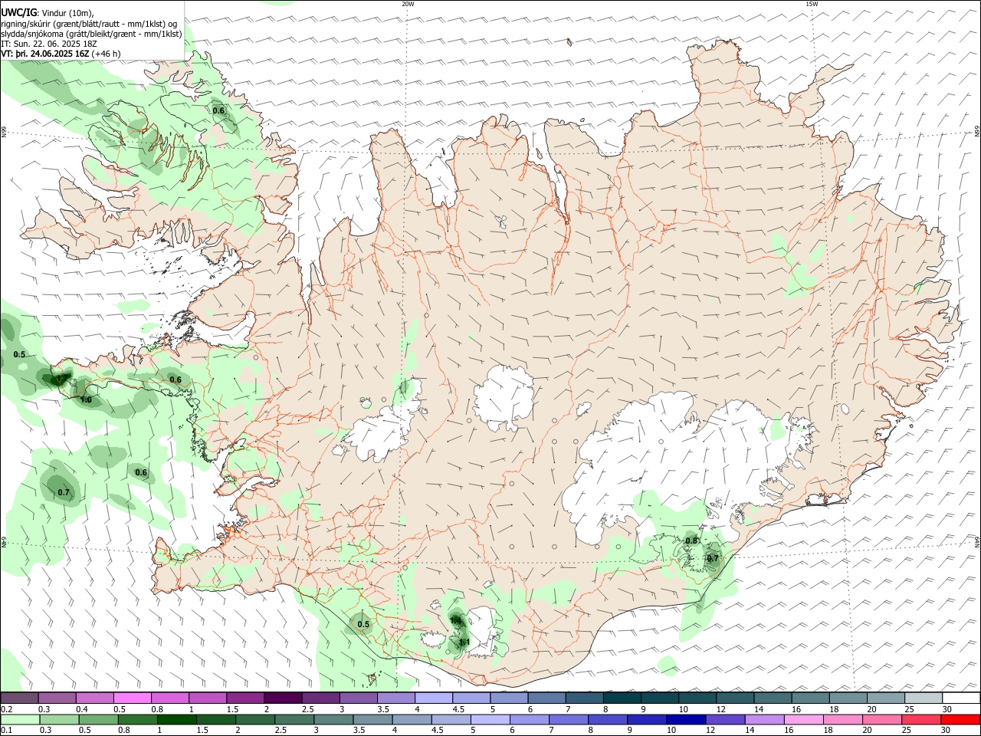Pick the bright pink 0.5–0.8 snow swatch
Image resolution: width=981 pixels, height=736 pixels.
click(x=132, y=698)
